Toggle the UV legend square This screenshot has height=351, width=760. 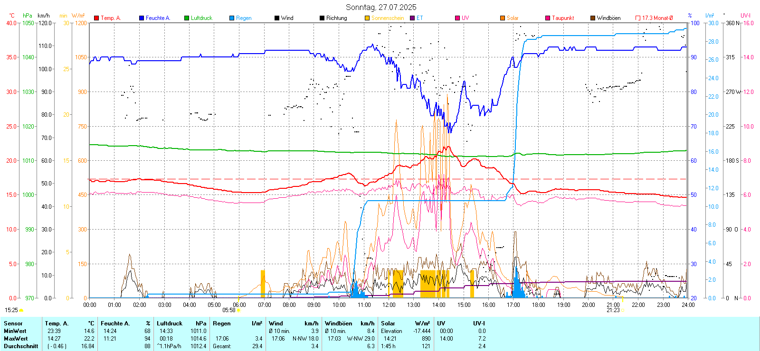coord(457,18)
